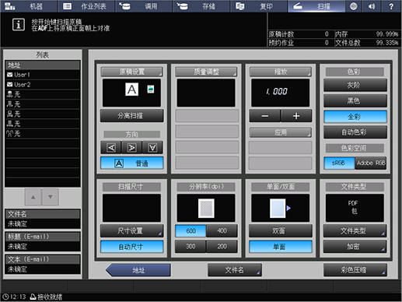
Task: Select User1 email address in list
Action: point(43,75)
